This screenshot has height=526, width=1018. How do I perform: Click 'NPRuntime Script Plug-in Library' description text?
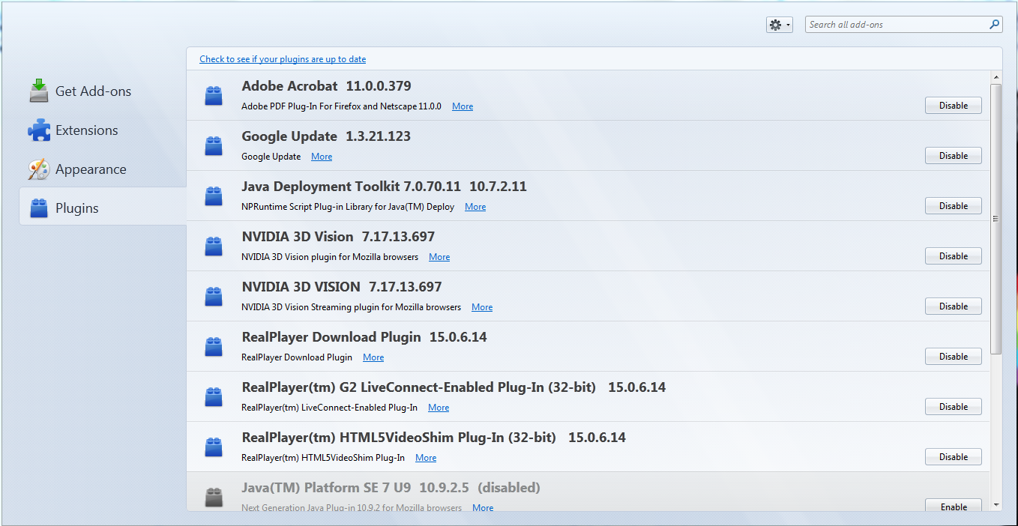[348, 207]
